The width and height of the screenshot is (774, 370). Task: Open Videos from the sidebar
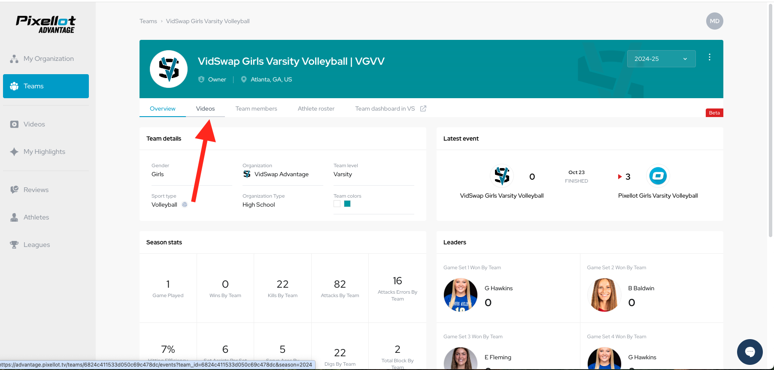[x=46, y=124]
